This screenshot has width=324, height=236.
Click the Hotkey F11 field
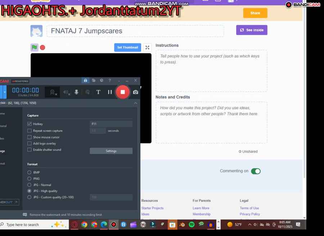[111, 124]
